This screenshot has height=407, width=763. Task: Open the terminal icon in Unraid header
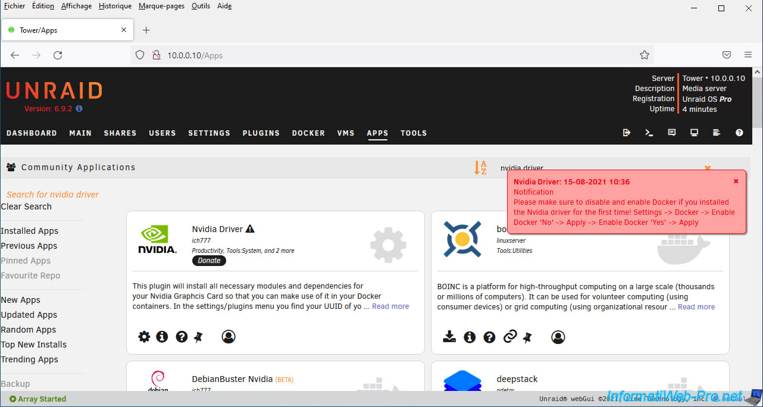[649, 133]
